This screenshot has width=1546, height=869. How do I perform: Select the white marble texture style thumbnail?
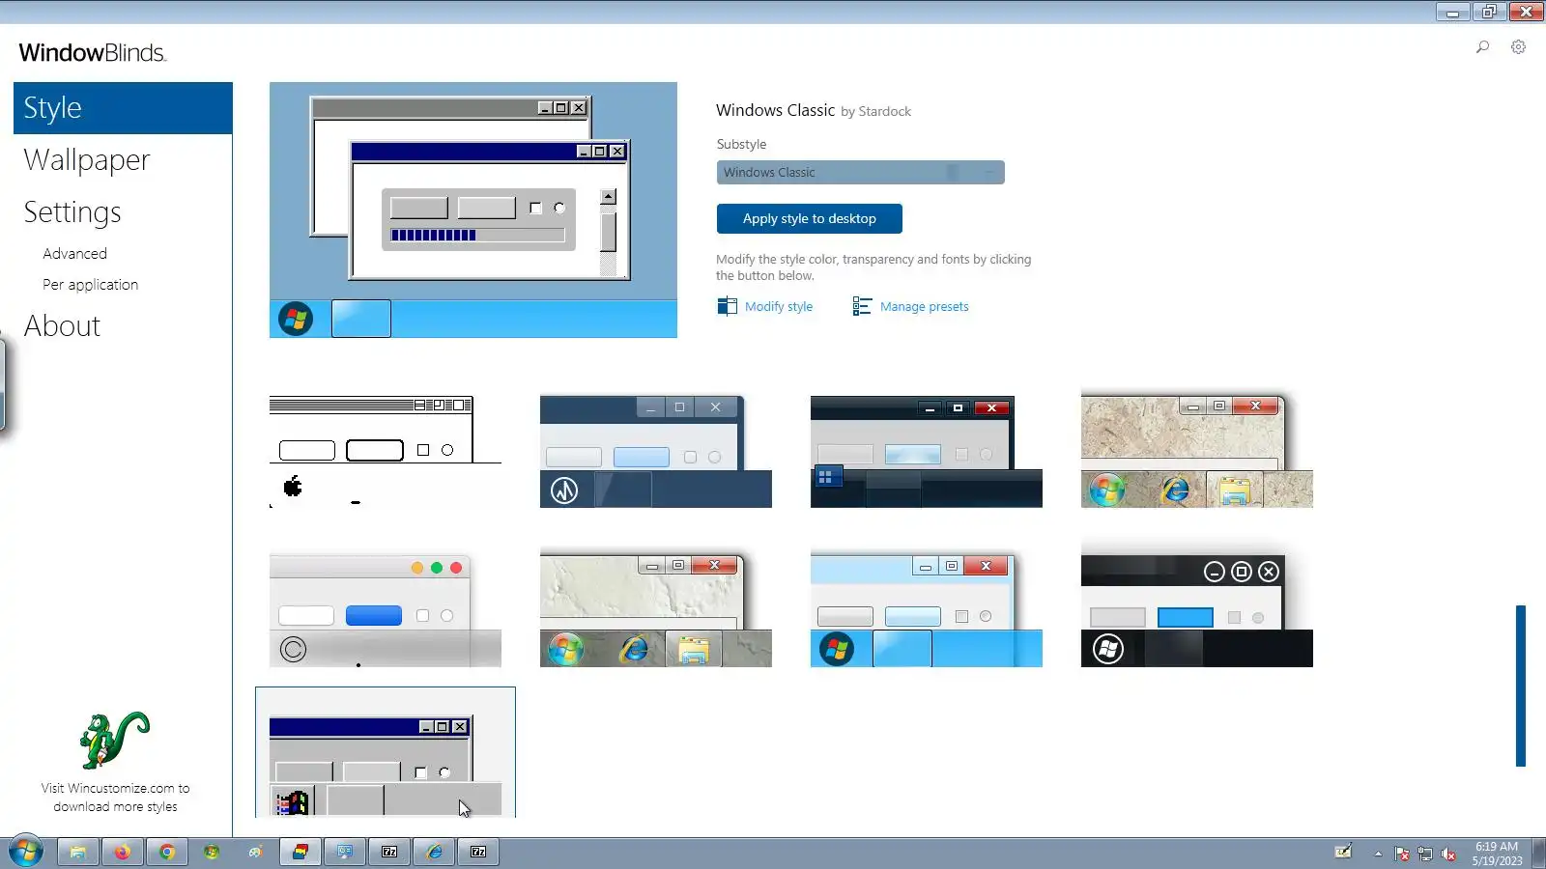click(656, 610)
